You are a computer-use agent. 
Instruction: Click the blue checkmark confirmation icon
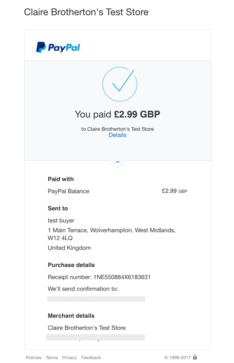[x=120, y=84]
